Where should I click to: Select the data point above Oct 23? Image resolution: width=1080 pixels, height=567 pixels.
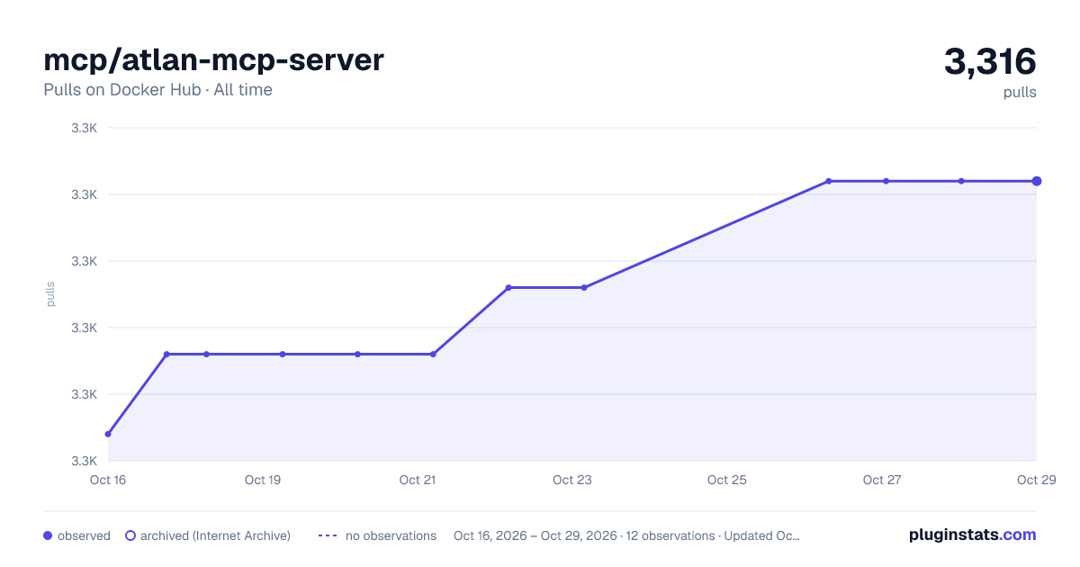[x=584, y=287]
